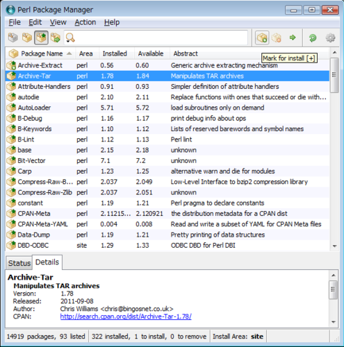This screenshot has width=344, height=347.
Task: Click the package icon of B-Lint row
Action: click(x=11, y=139)
